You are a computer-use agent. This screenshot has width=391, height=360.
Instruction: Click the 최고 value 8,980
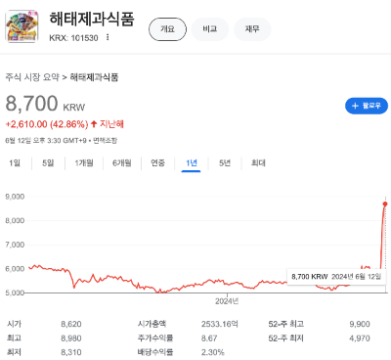[x=71, y=338]
